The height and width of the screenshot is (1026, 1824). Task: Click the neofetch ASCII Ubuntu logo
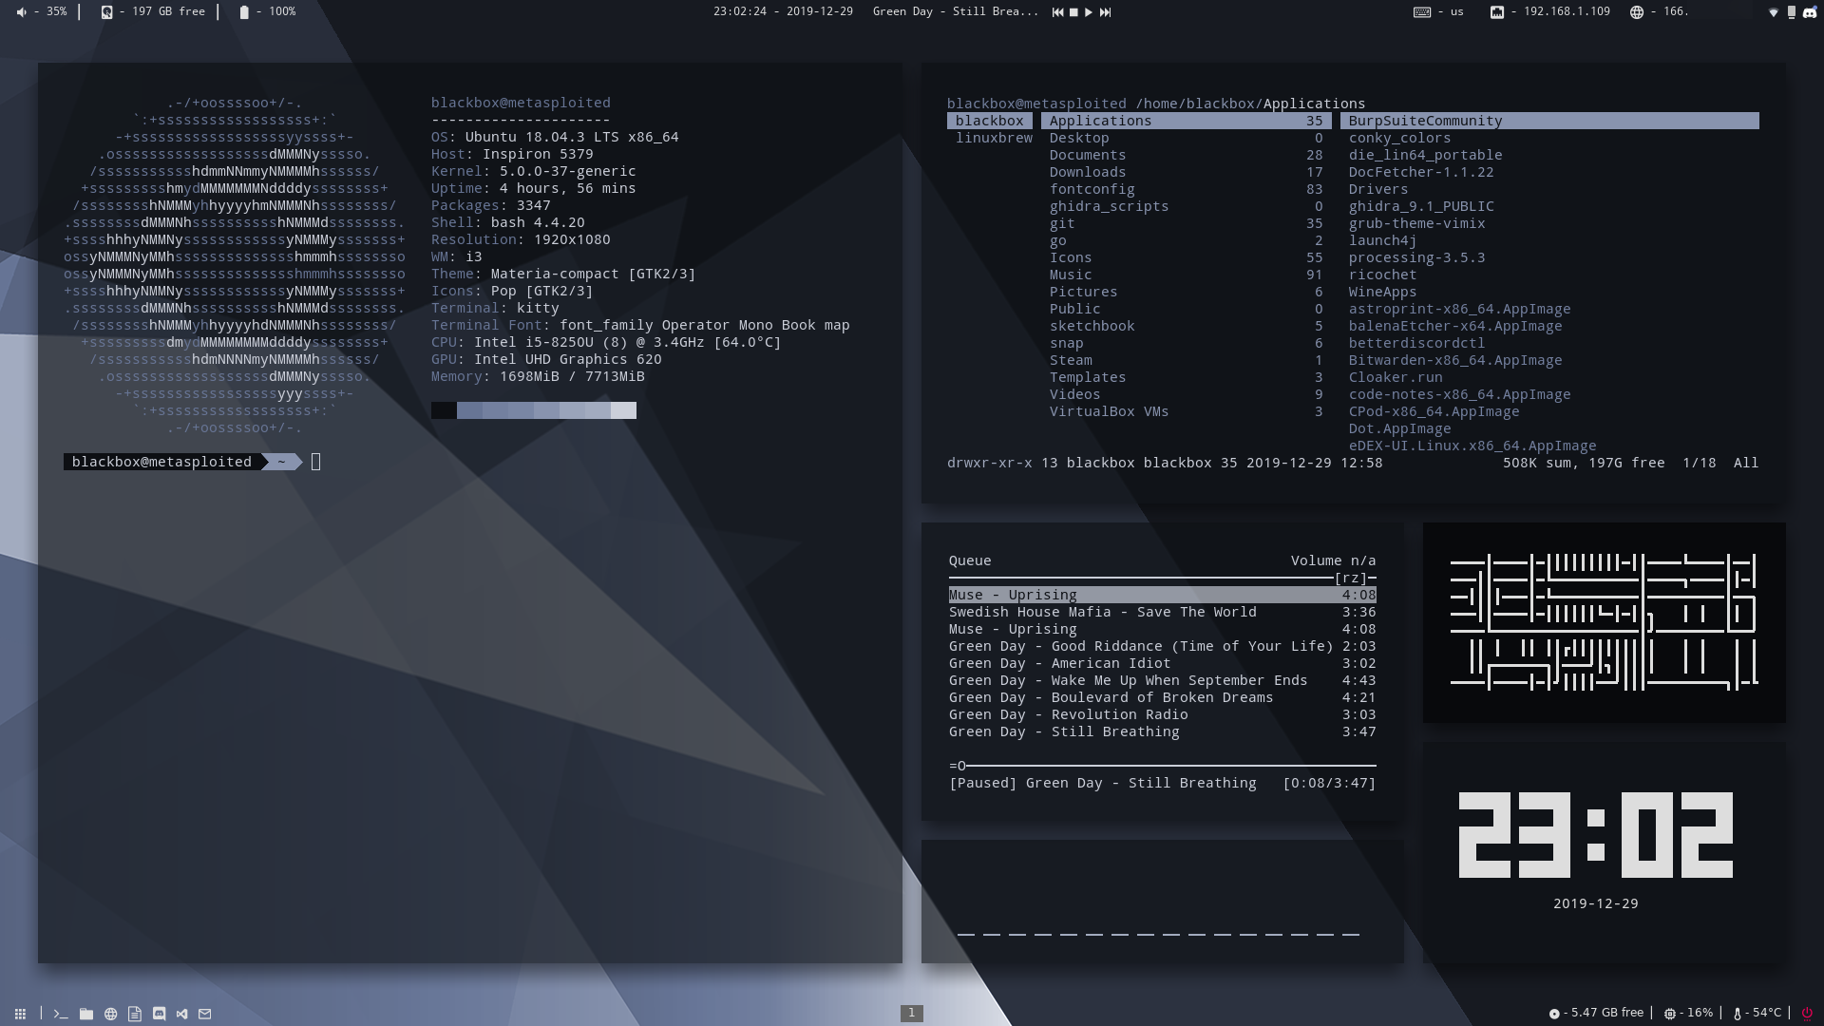[x=235, y=265]
